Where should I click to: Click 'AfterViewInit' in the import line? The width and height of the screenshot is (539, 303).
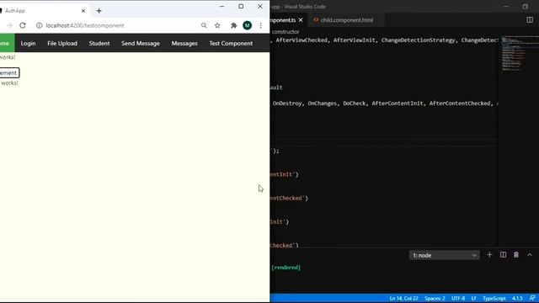click(354, 40)
